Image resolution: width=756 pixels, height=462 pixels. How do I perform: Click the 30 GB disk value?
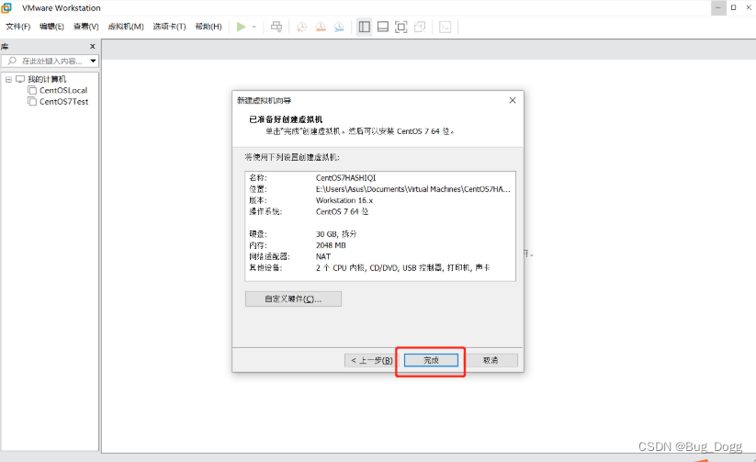[x=336, y=234]
